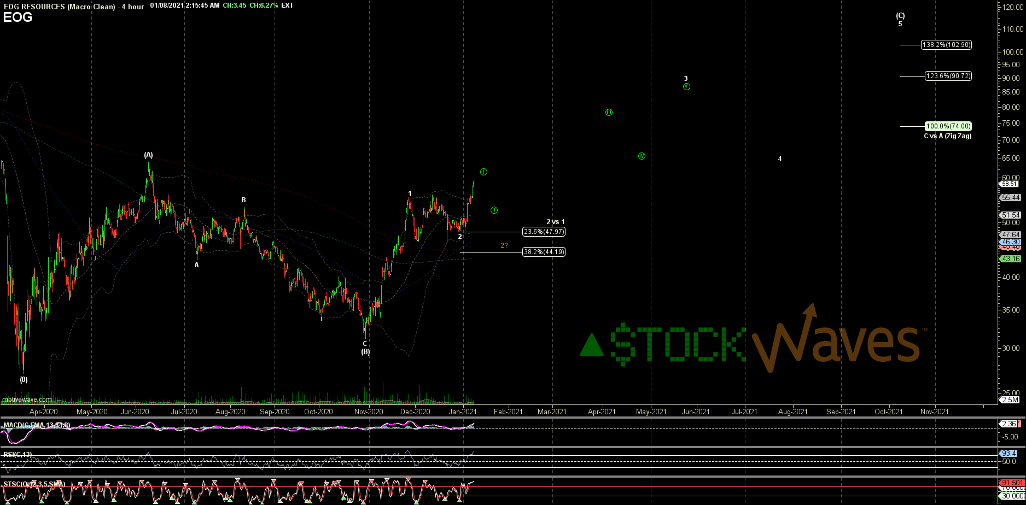Click the green '43.16' price axis badge

1010,259
